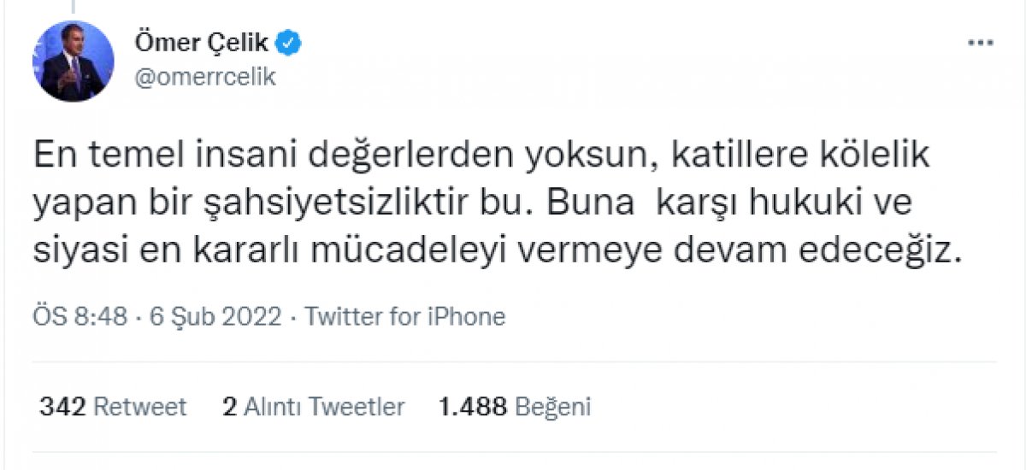Click the thread connector line above avatar
Image resolution: width=1026 pixels, height=470 pixels.
click(x=74, y=6)
